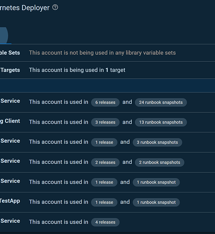
Task: Click the 'rnetes Deployer' page title
Action: point(25,8)
